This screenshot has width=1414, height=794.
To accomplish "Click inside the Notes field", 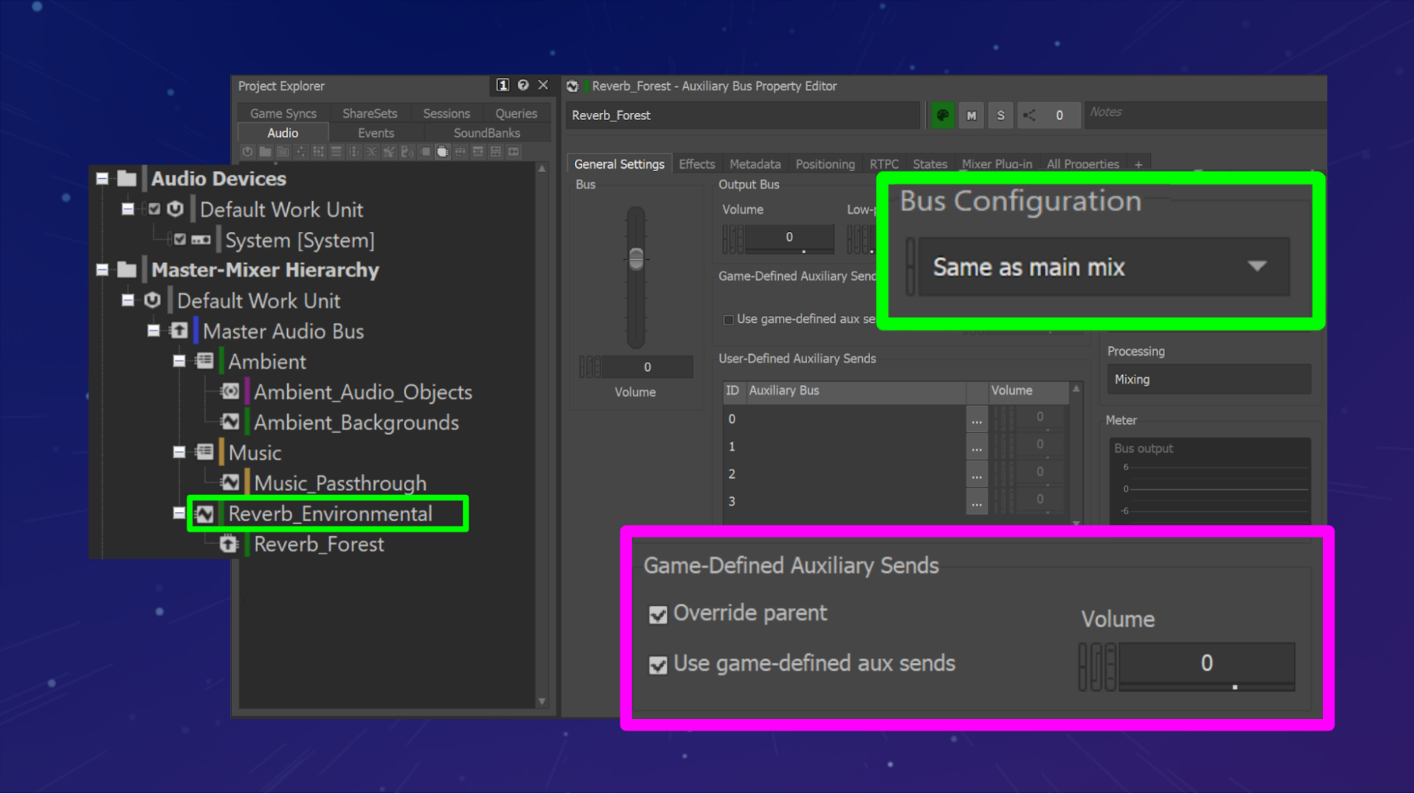I will tap(1203, 115).
